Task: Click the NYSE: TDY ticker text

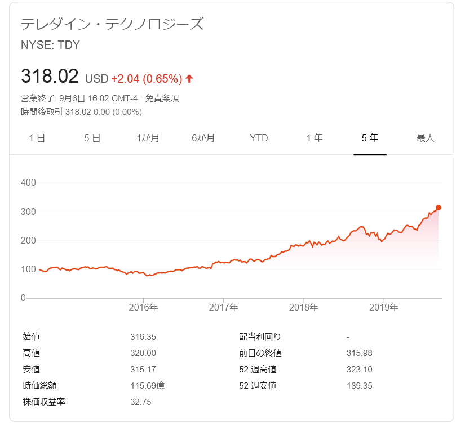Action: click(50, 45)
